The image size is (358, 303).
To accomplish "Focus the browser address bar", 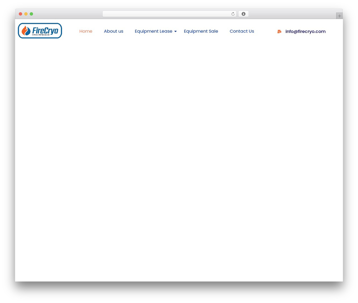I will pyautogui.click(x=169, y=14).
